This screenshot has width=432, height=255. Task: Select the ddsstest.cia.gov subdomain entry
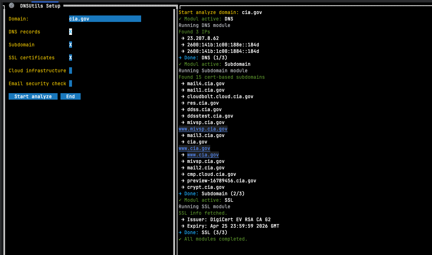[210, 116]
